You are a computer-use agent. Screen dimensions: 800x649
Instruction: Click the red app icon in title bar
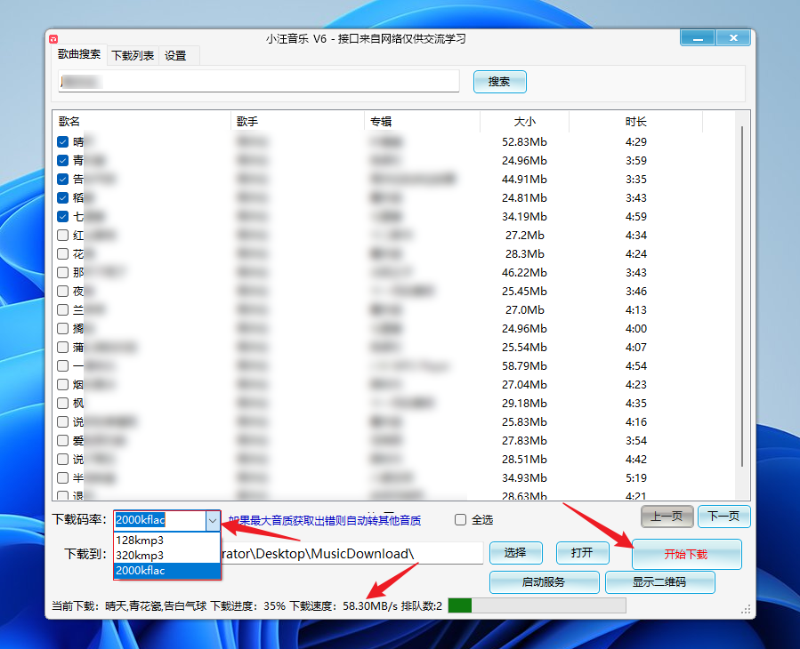[x=53, y=39]
